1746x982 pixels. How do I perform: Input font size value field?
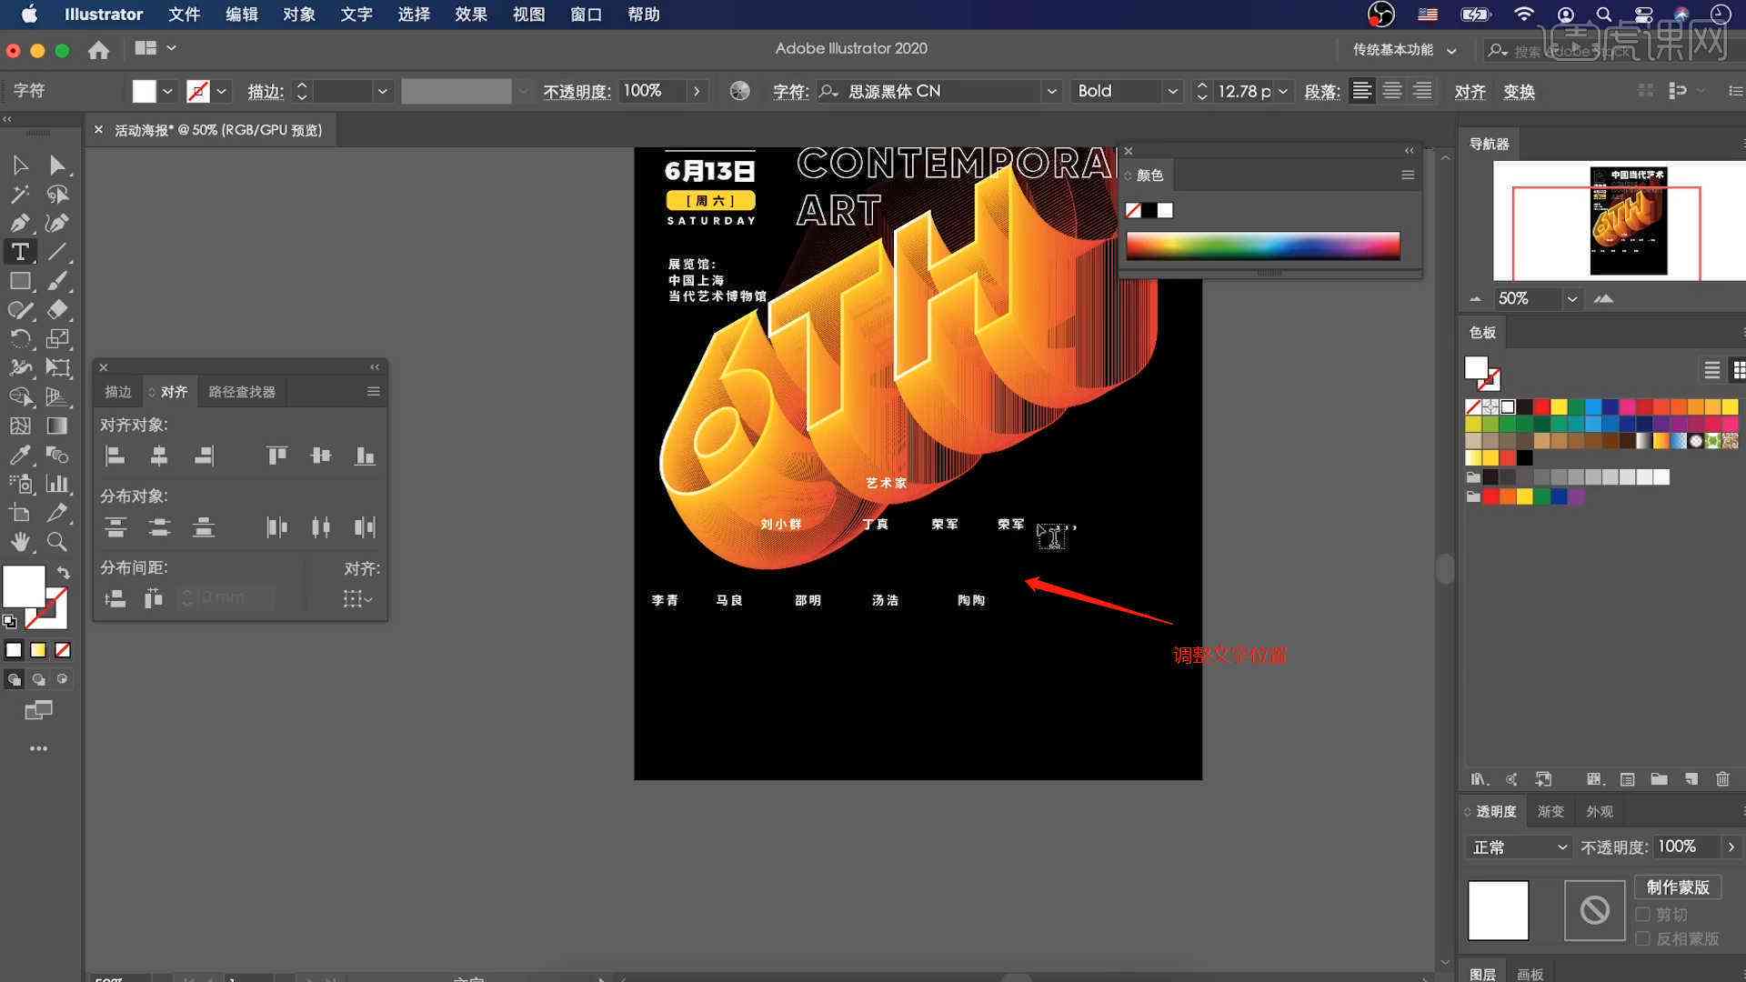[1242, 91]
